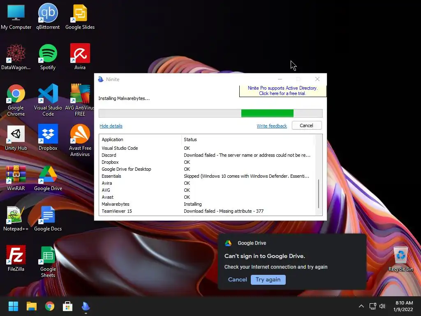Click Try again in Google Drive notification

pos(268,279)
